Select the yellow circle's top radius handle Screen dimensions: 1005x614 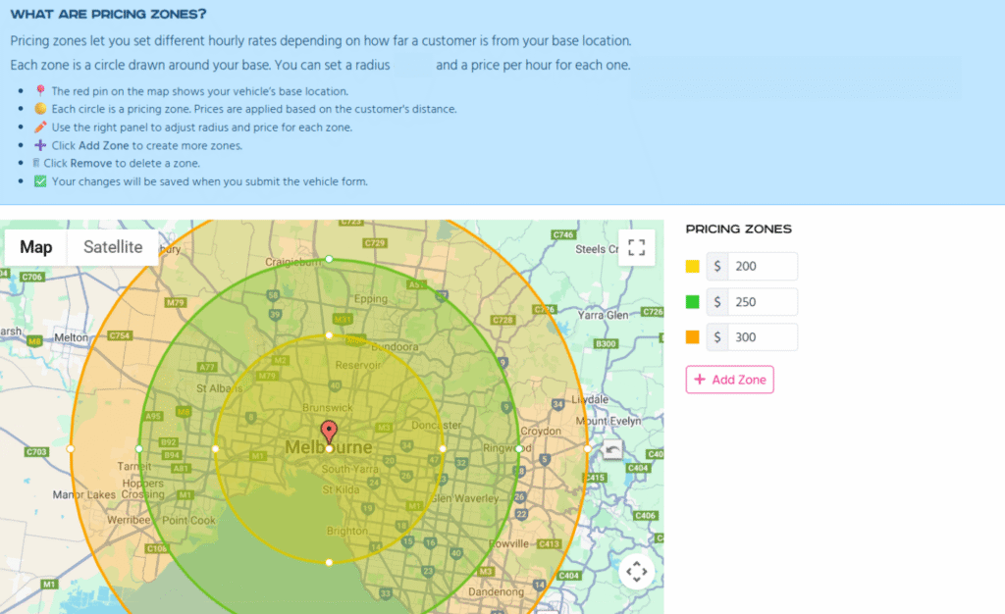[329, 335]
